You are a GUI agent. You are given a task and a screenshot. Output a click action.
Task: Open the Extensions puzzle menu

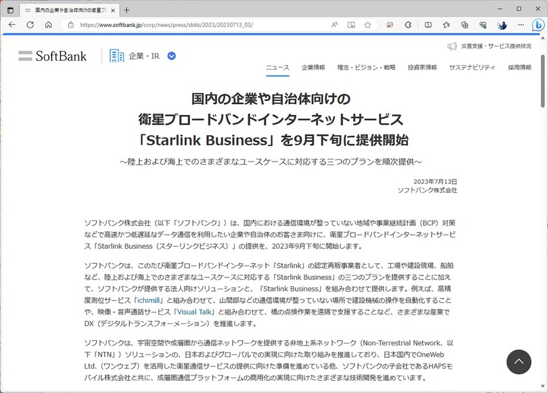click(x=408, y=25)
